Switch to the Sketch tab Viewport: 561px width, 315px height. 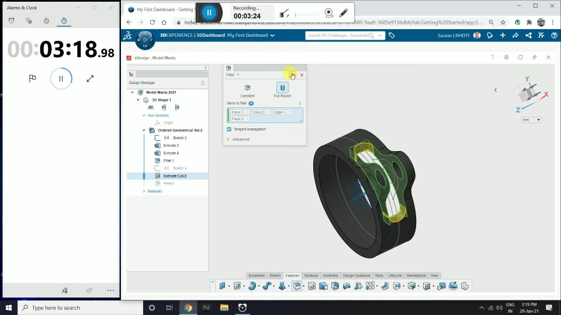pos(275,276)
